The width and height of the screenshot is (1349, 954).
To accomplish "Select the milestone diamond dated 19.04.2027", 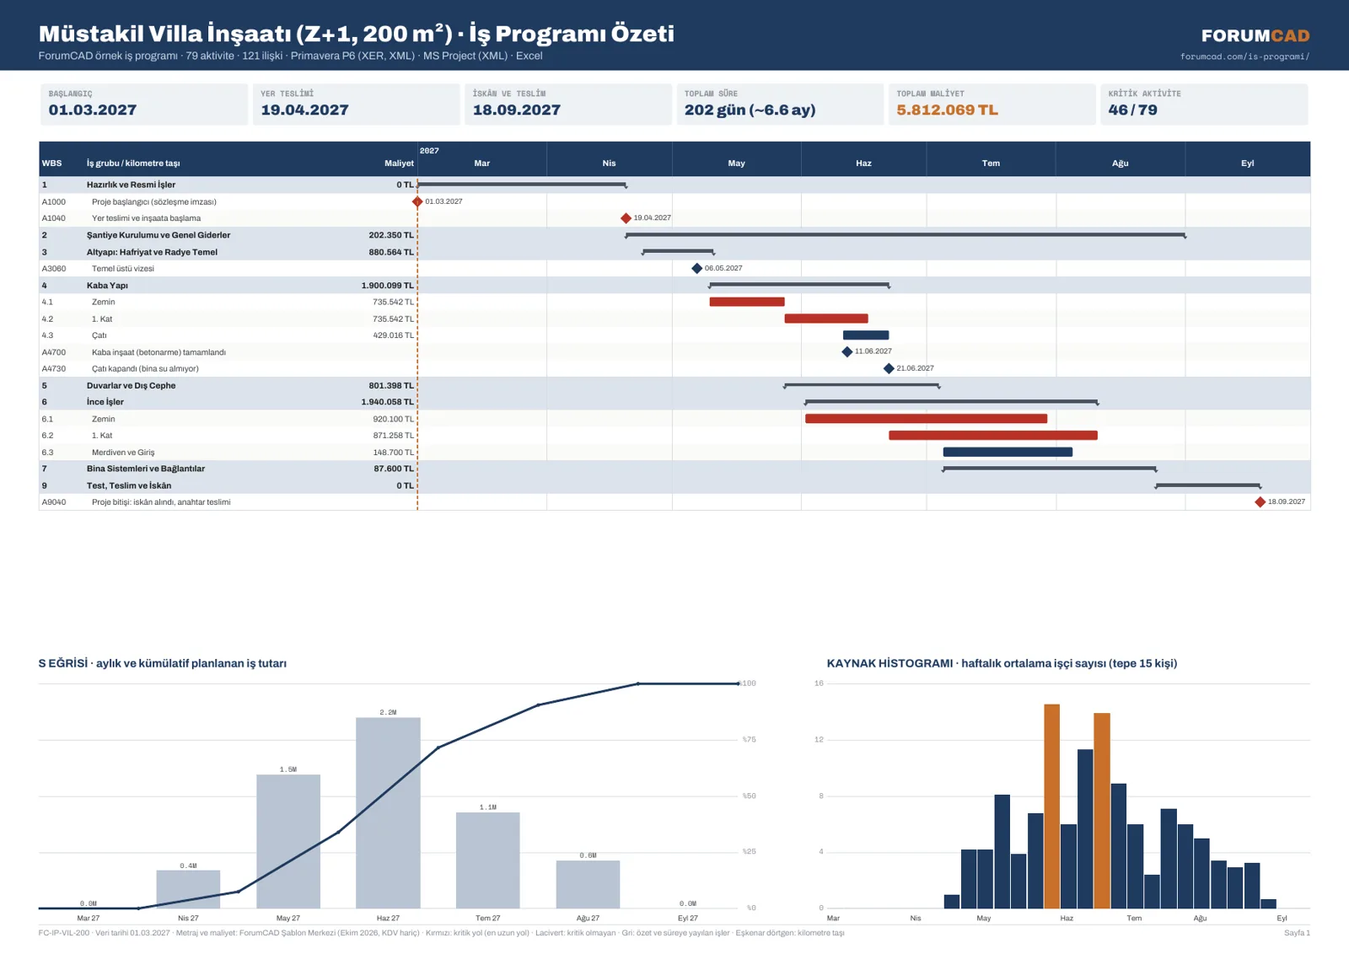I will tap(626, 218).
